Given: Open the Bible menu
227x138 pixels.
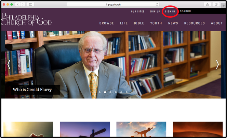Looking at the screenshot, I should coord(139,23).
